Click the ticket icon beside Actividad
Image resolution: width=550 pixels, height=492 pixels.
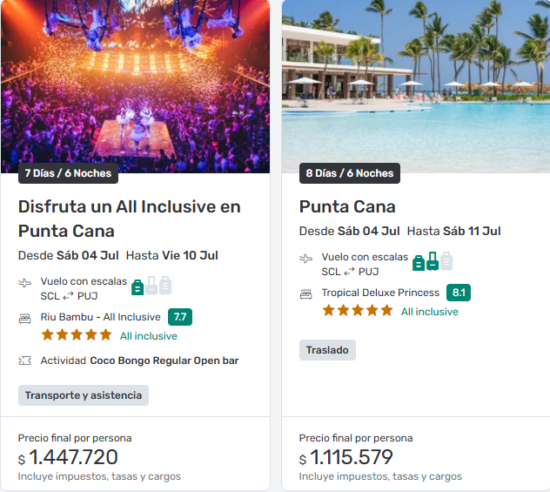(24, 361)
